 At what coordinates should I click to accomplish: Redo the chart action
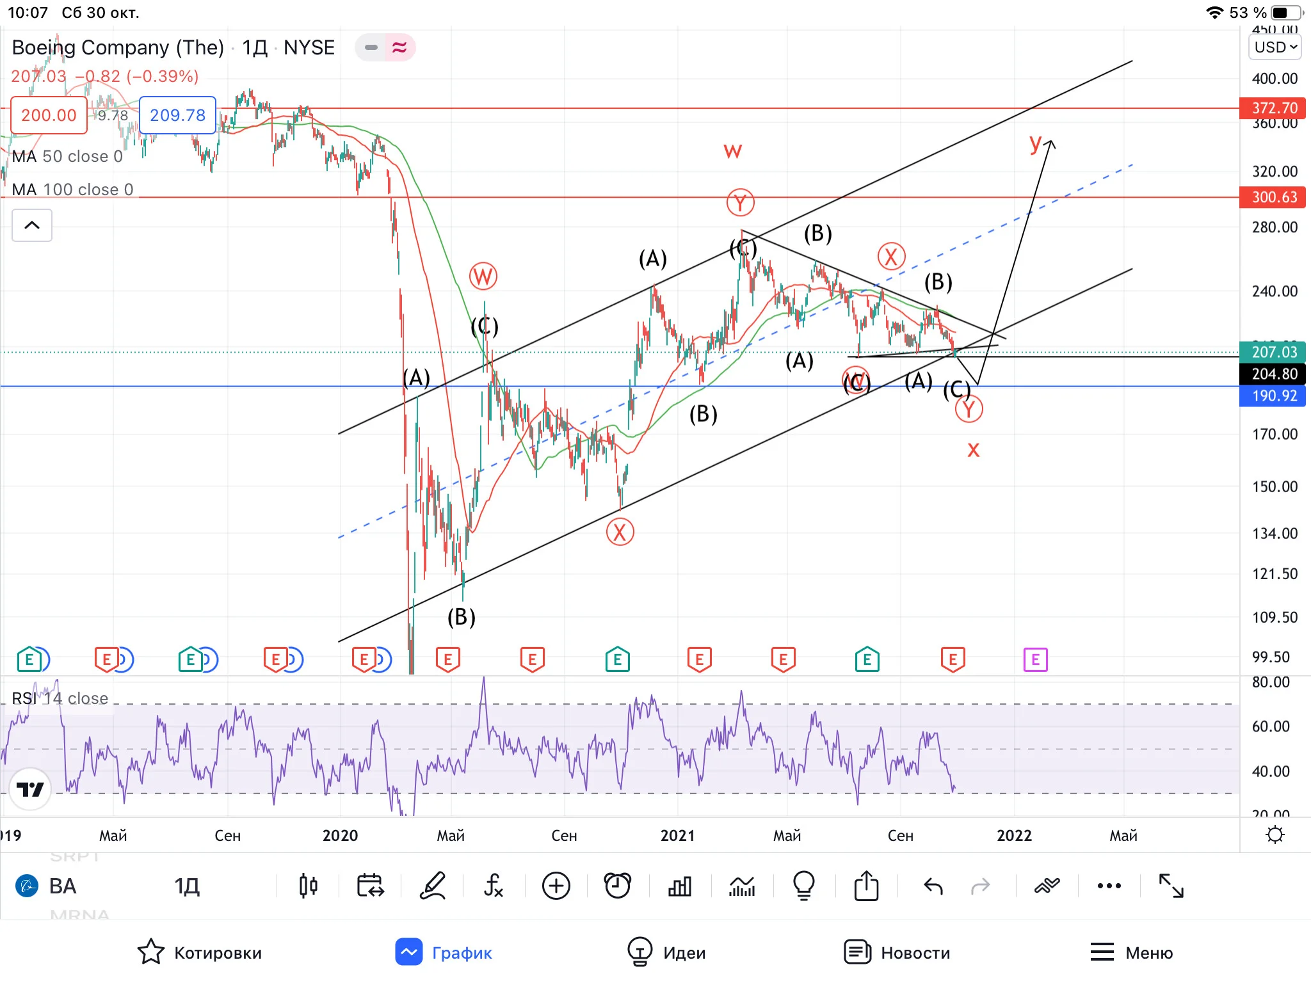(x=980, y=886)
